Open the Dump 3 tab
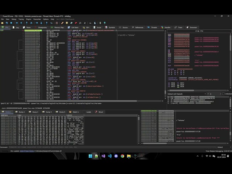The height and width of the screenshot is (174, 232). (34, 112)
